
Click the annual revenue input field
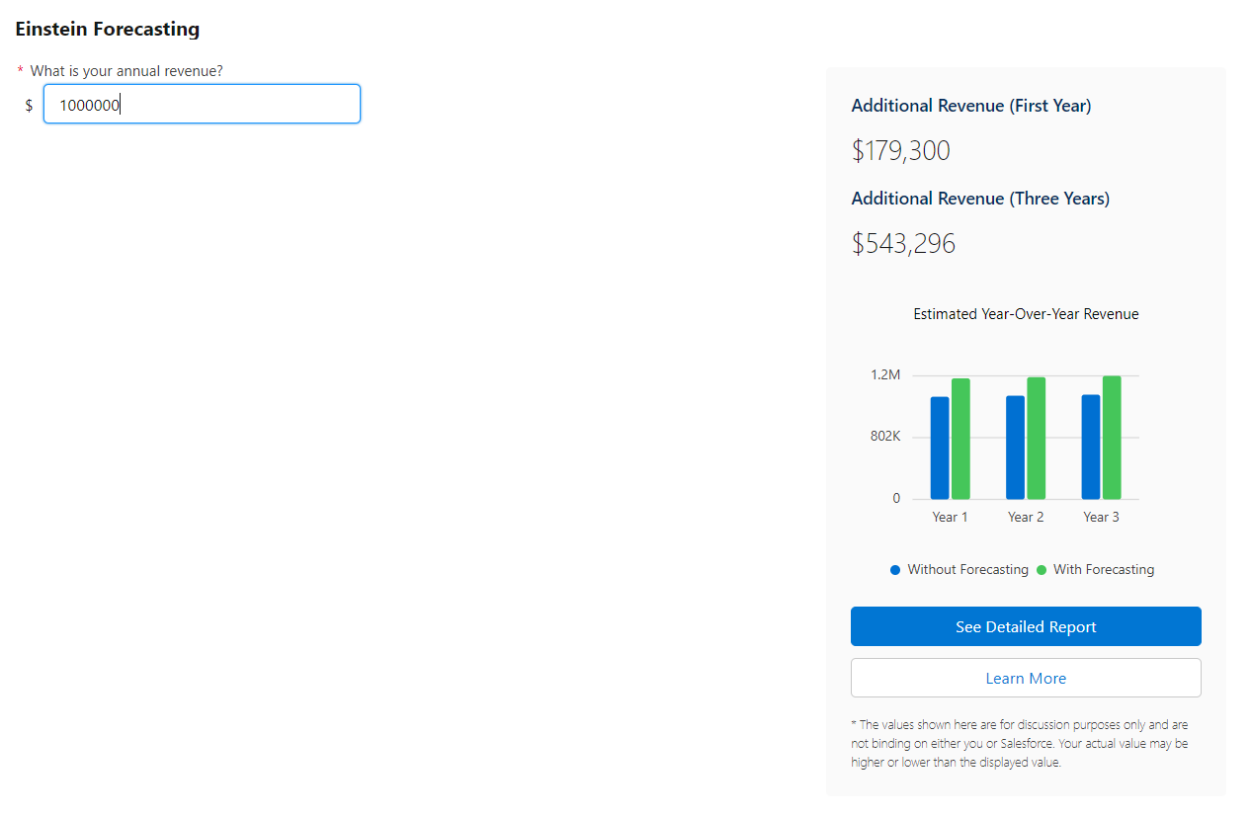tap(202, 104)
